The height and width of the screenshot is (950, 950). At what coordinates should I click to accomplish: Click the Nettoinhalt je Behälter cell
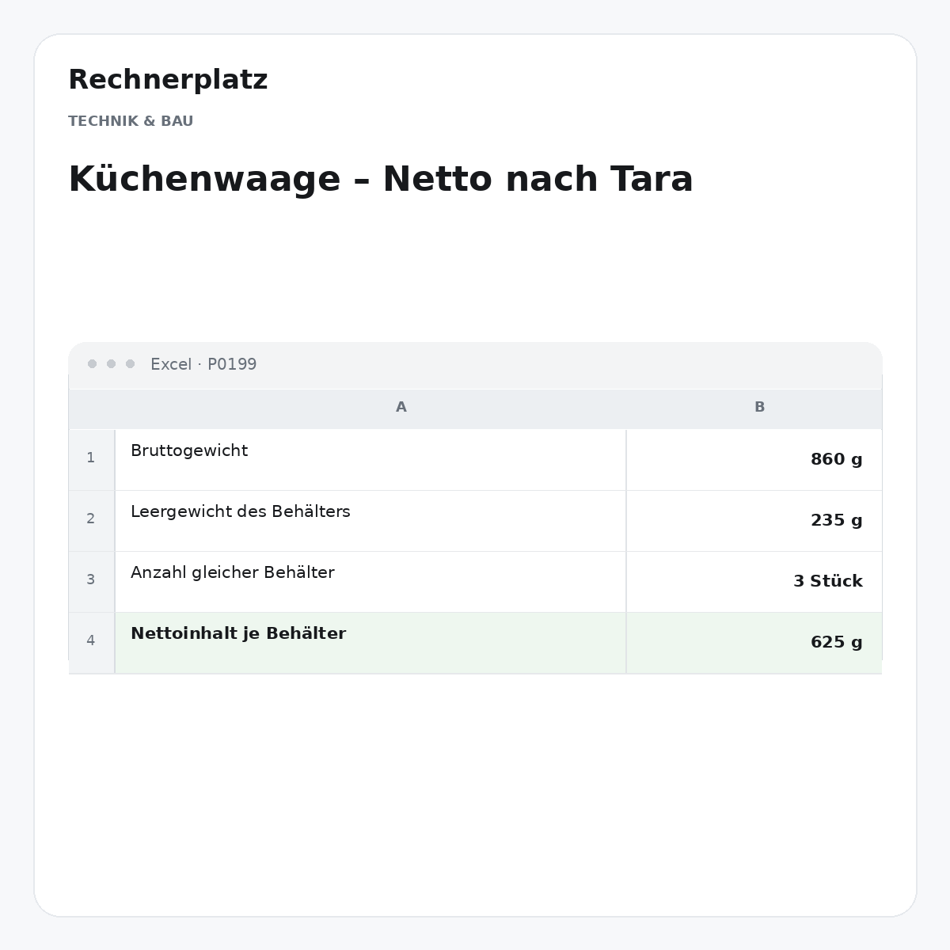(370, 643)
